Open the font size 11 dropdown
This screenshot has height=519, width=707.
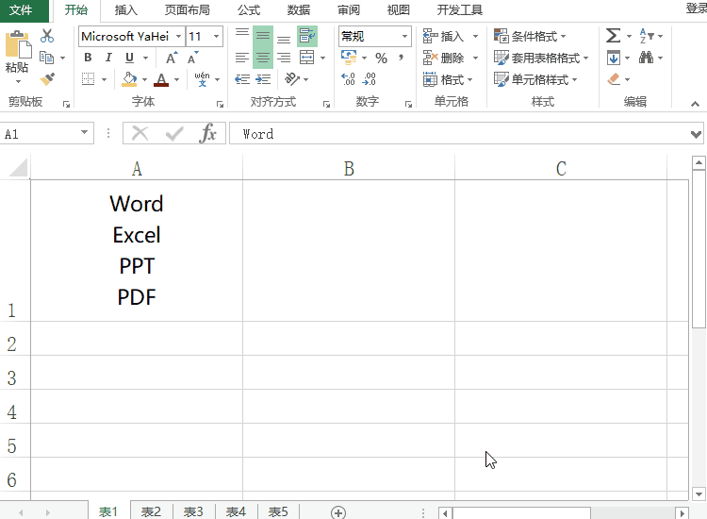click(x=217, y=36)
